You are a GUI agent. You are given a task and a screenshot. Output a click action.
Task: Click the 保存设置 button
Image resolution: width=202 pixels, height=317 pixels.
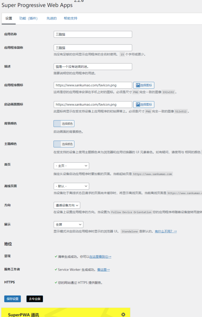coord(12,299)
